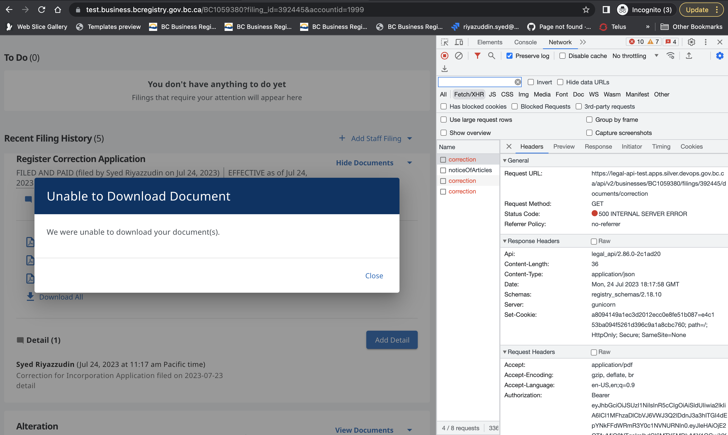This screenshot has width=728, height=435.
Task: Open network settings blue gear
Action: coord(719,56)
